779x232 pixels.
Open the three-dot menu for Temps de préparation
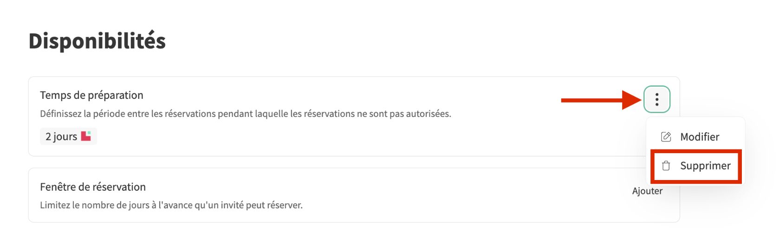click(x=656, y=99)
